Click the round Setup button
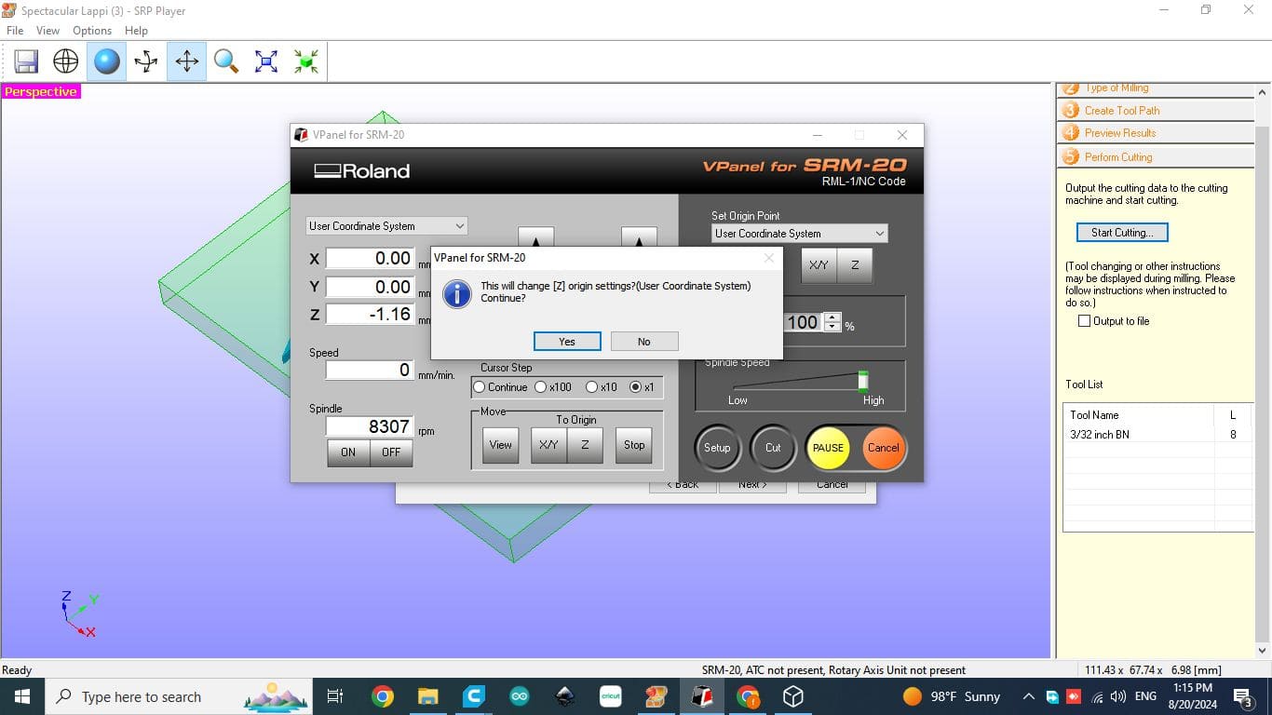 click(717, 448)
